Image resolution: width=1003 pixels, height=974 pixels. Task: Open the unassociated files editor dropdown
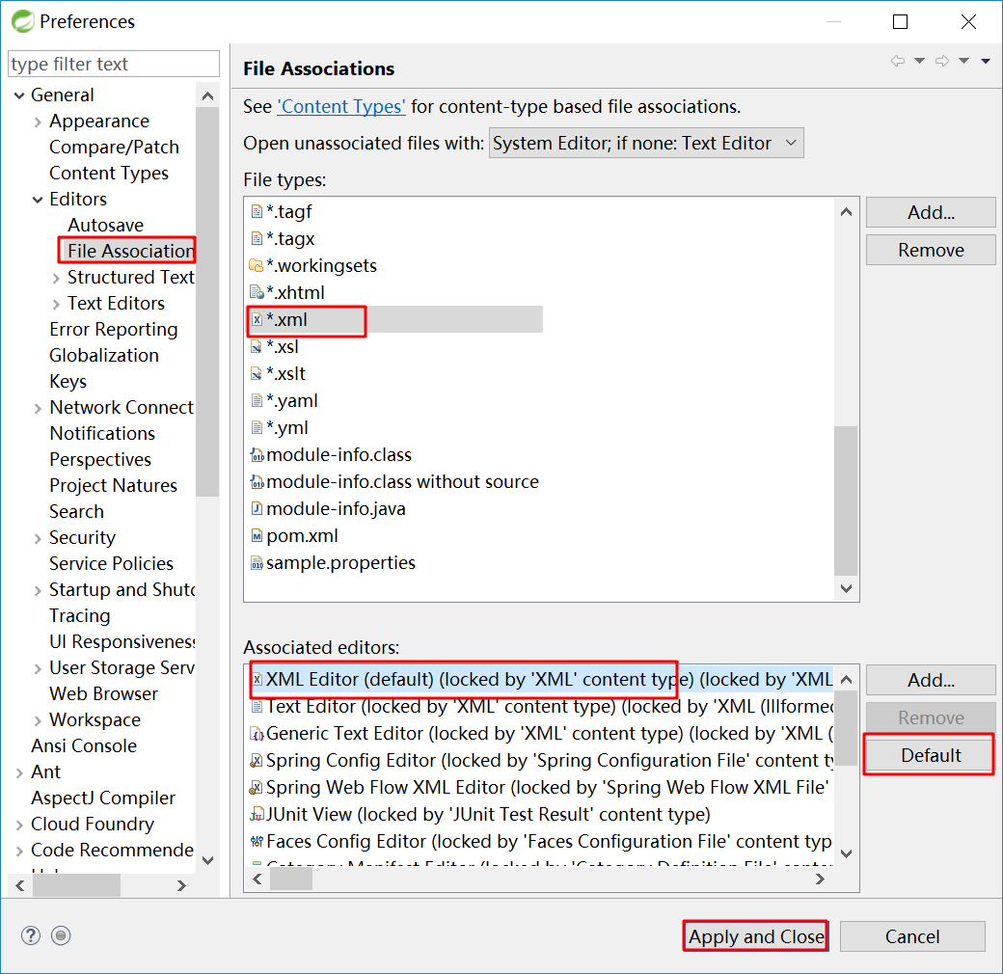click(646, 143)
